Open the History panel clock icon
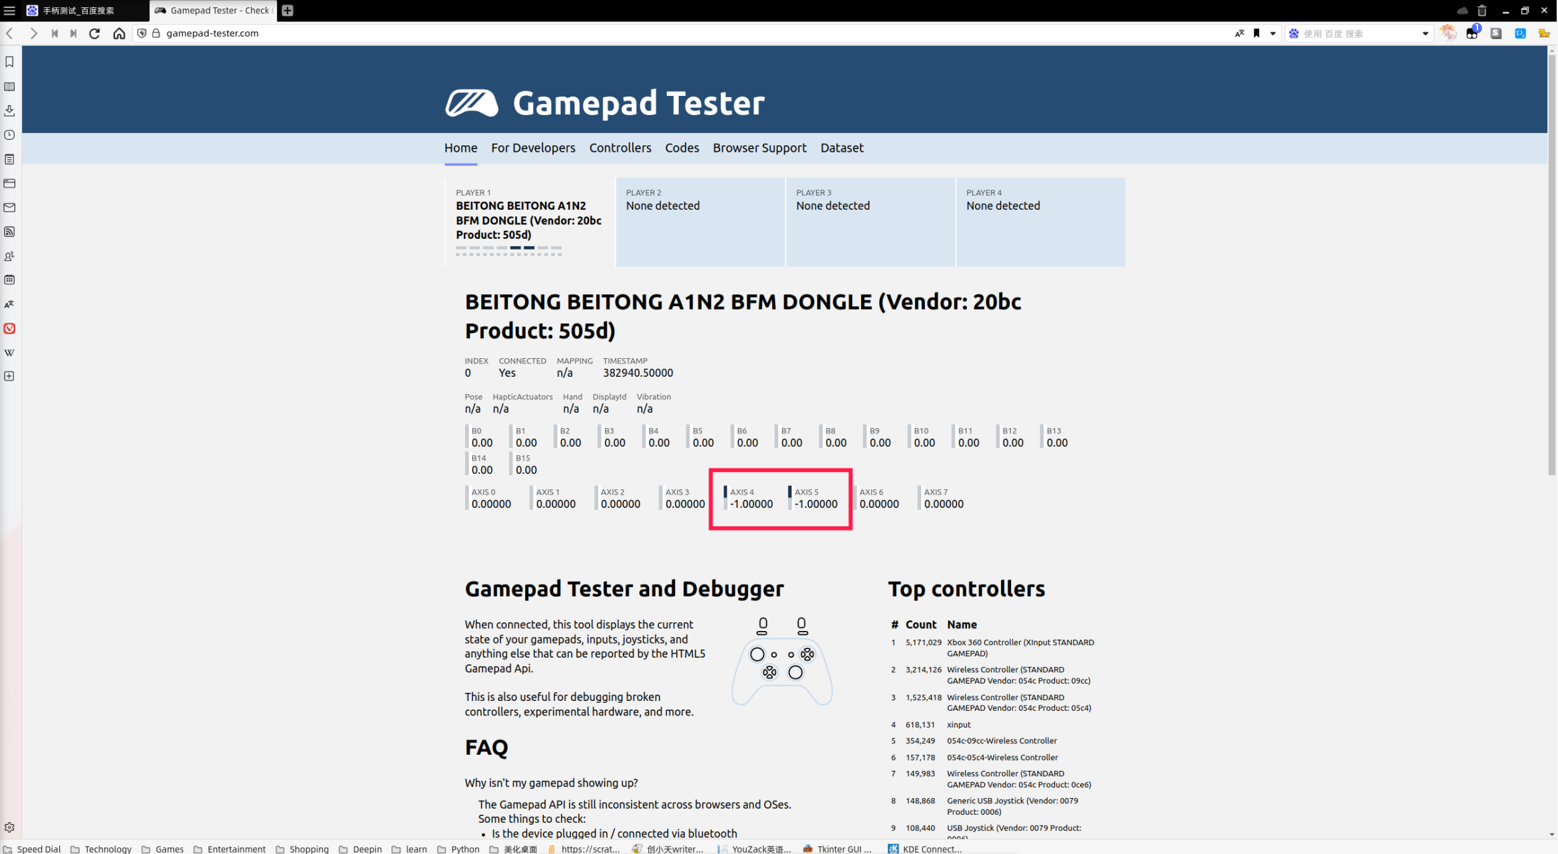The image size is (1558, 854). [9, 135]
